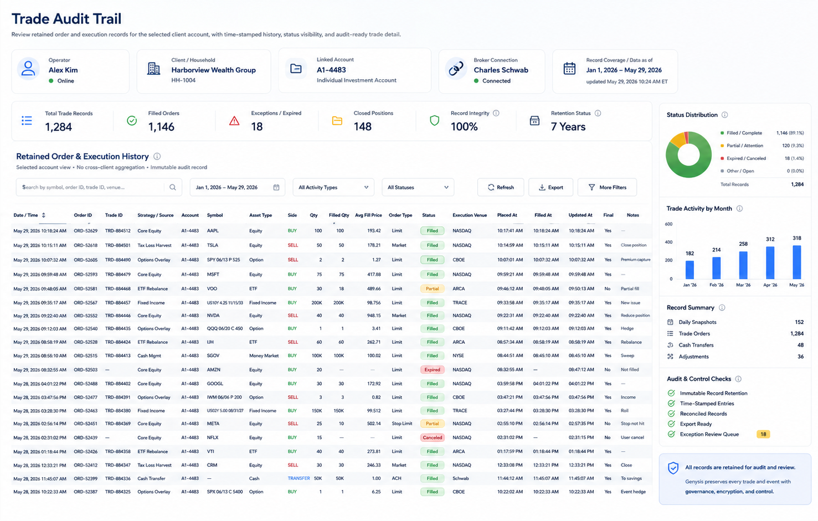Click the operator avatar icon for Alex Kim
818x521 pixels.
click(x=28, y=69)
